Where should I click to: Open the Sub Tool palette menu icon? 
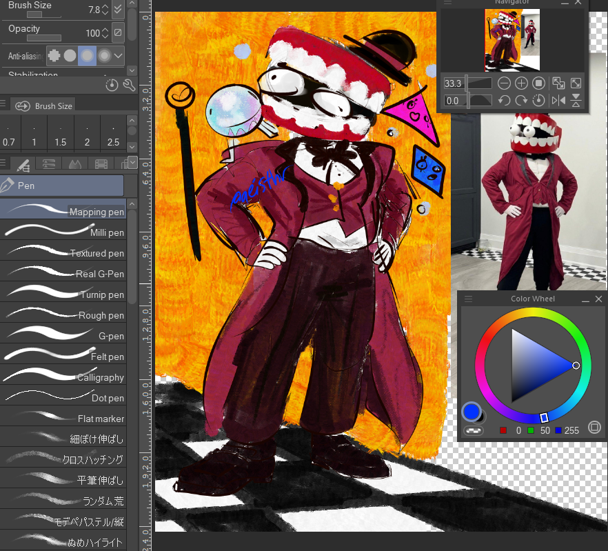click(3, 162)
